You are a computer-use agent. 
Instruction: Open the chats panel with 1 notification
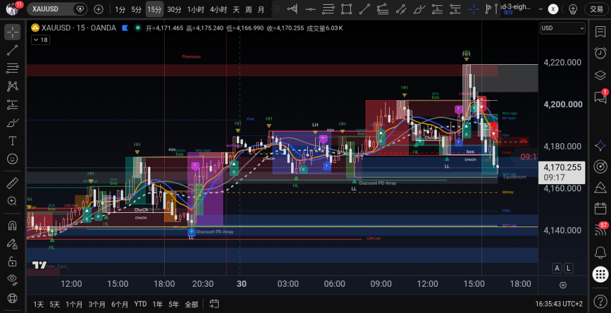pos(600,97)
